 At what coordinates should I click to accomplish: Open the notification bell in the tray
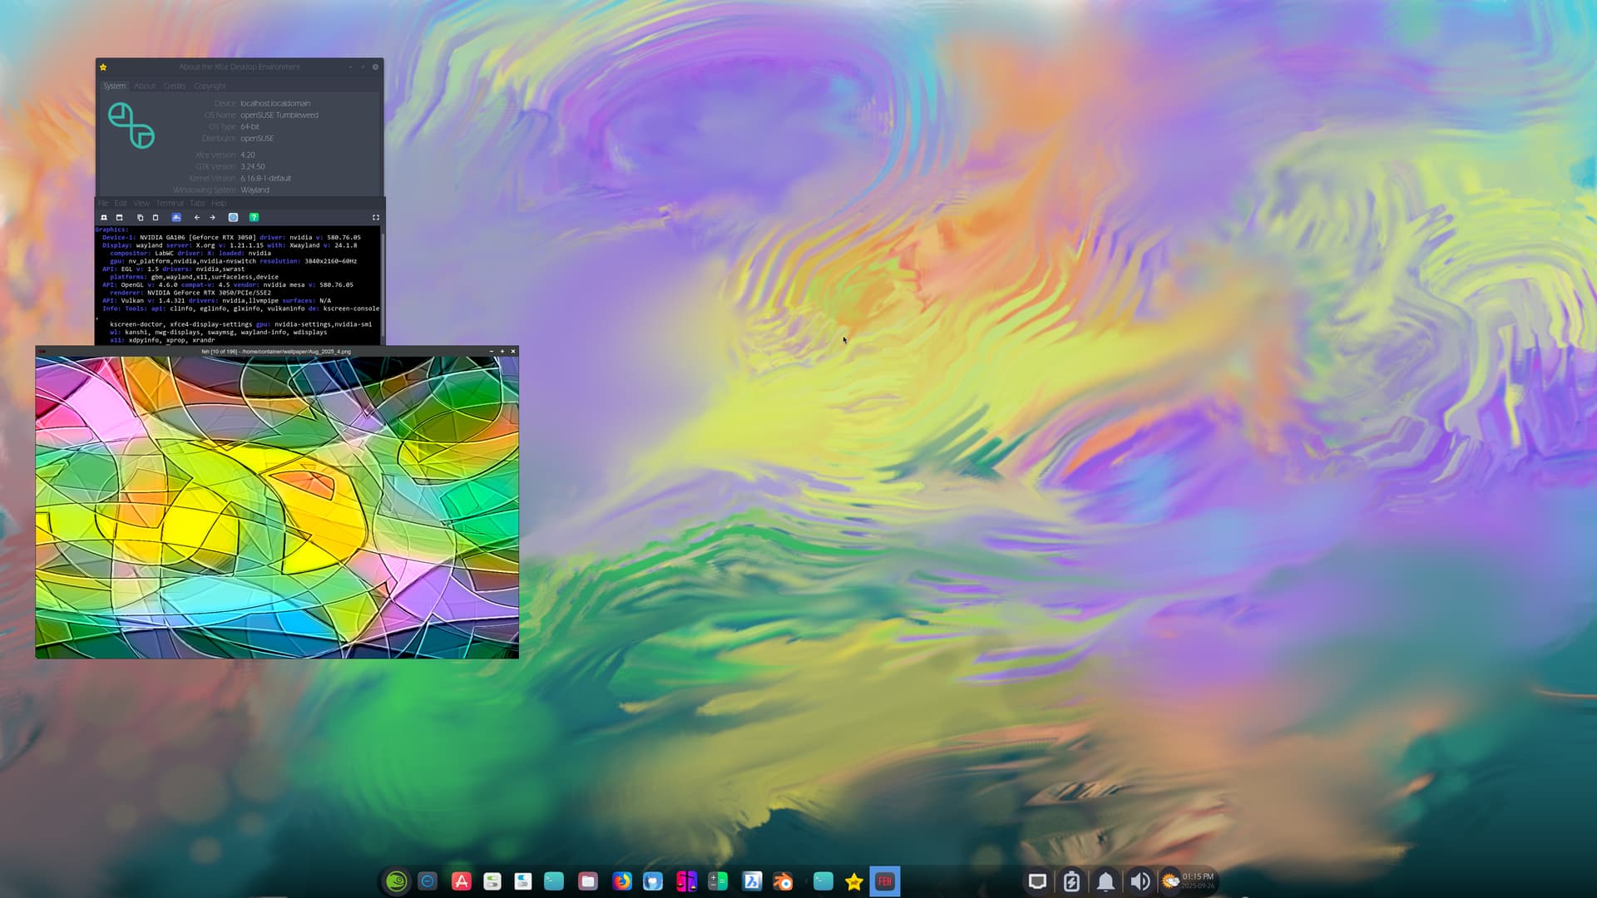1105,881
